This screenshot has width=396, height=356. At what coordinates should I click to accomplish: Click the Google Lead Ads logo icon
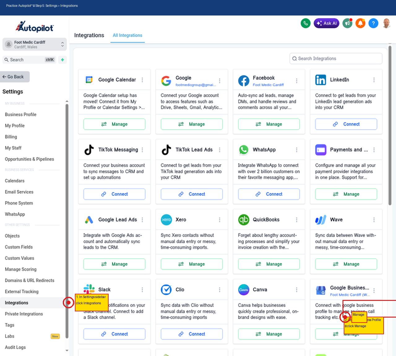click(x=89, y=220)
